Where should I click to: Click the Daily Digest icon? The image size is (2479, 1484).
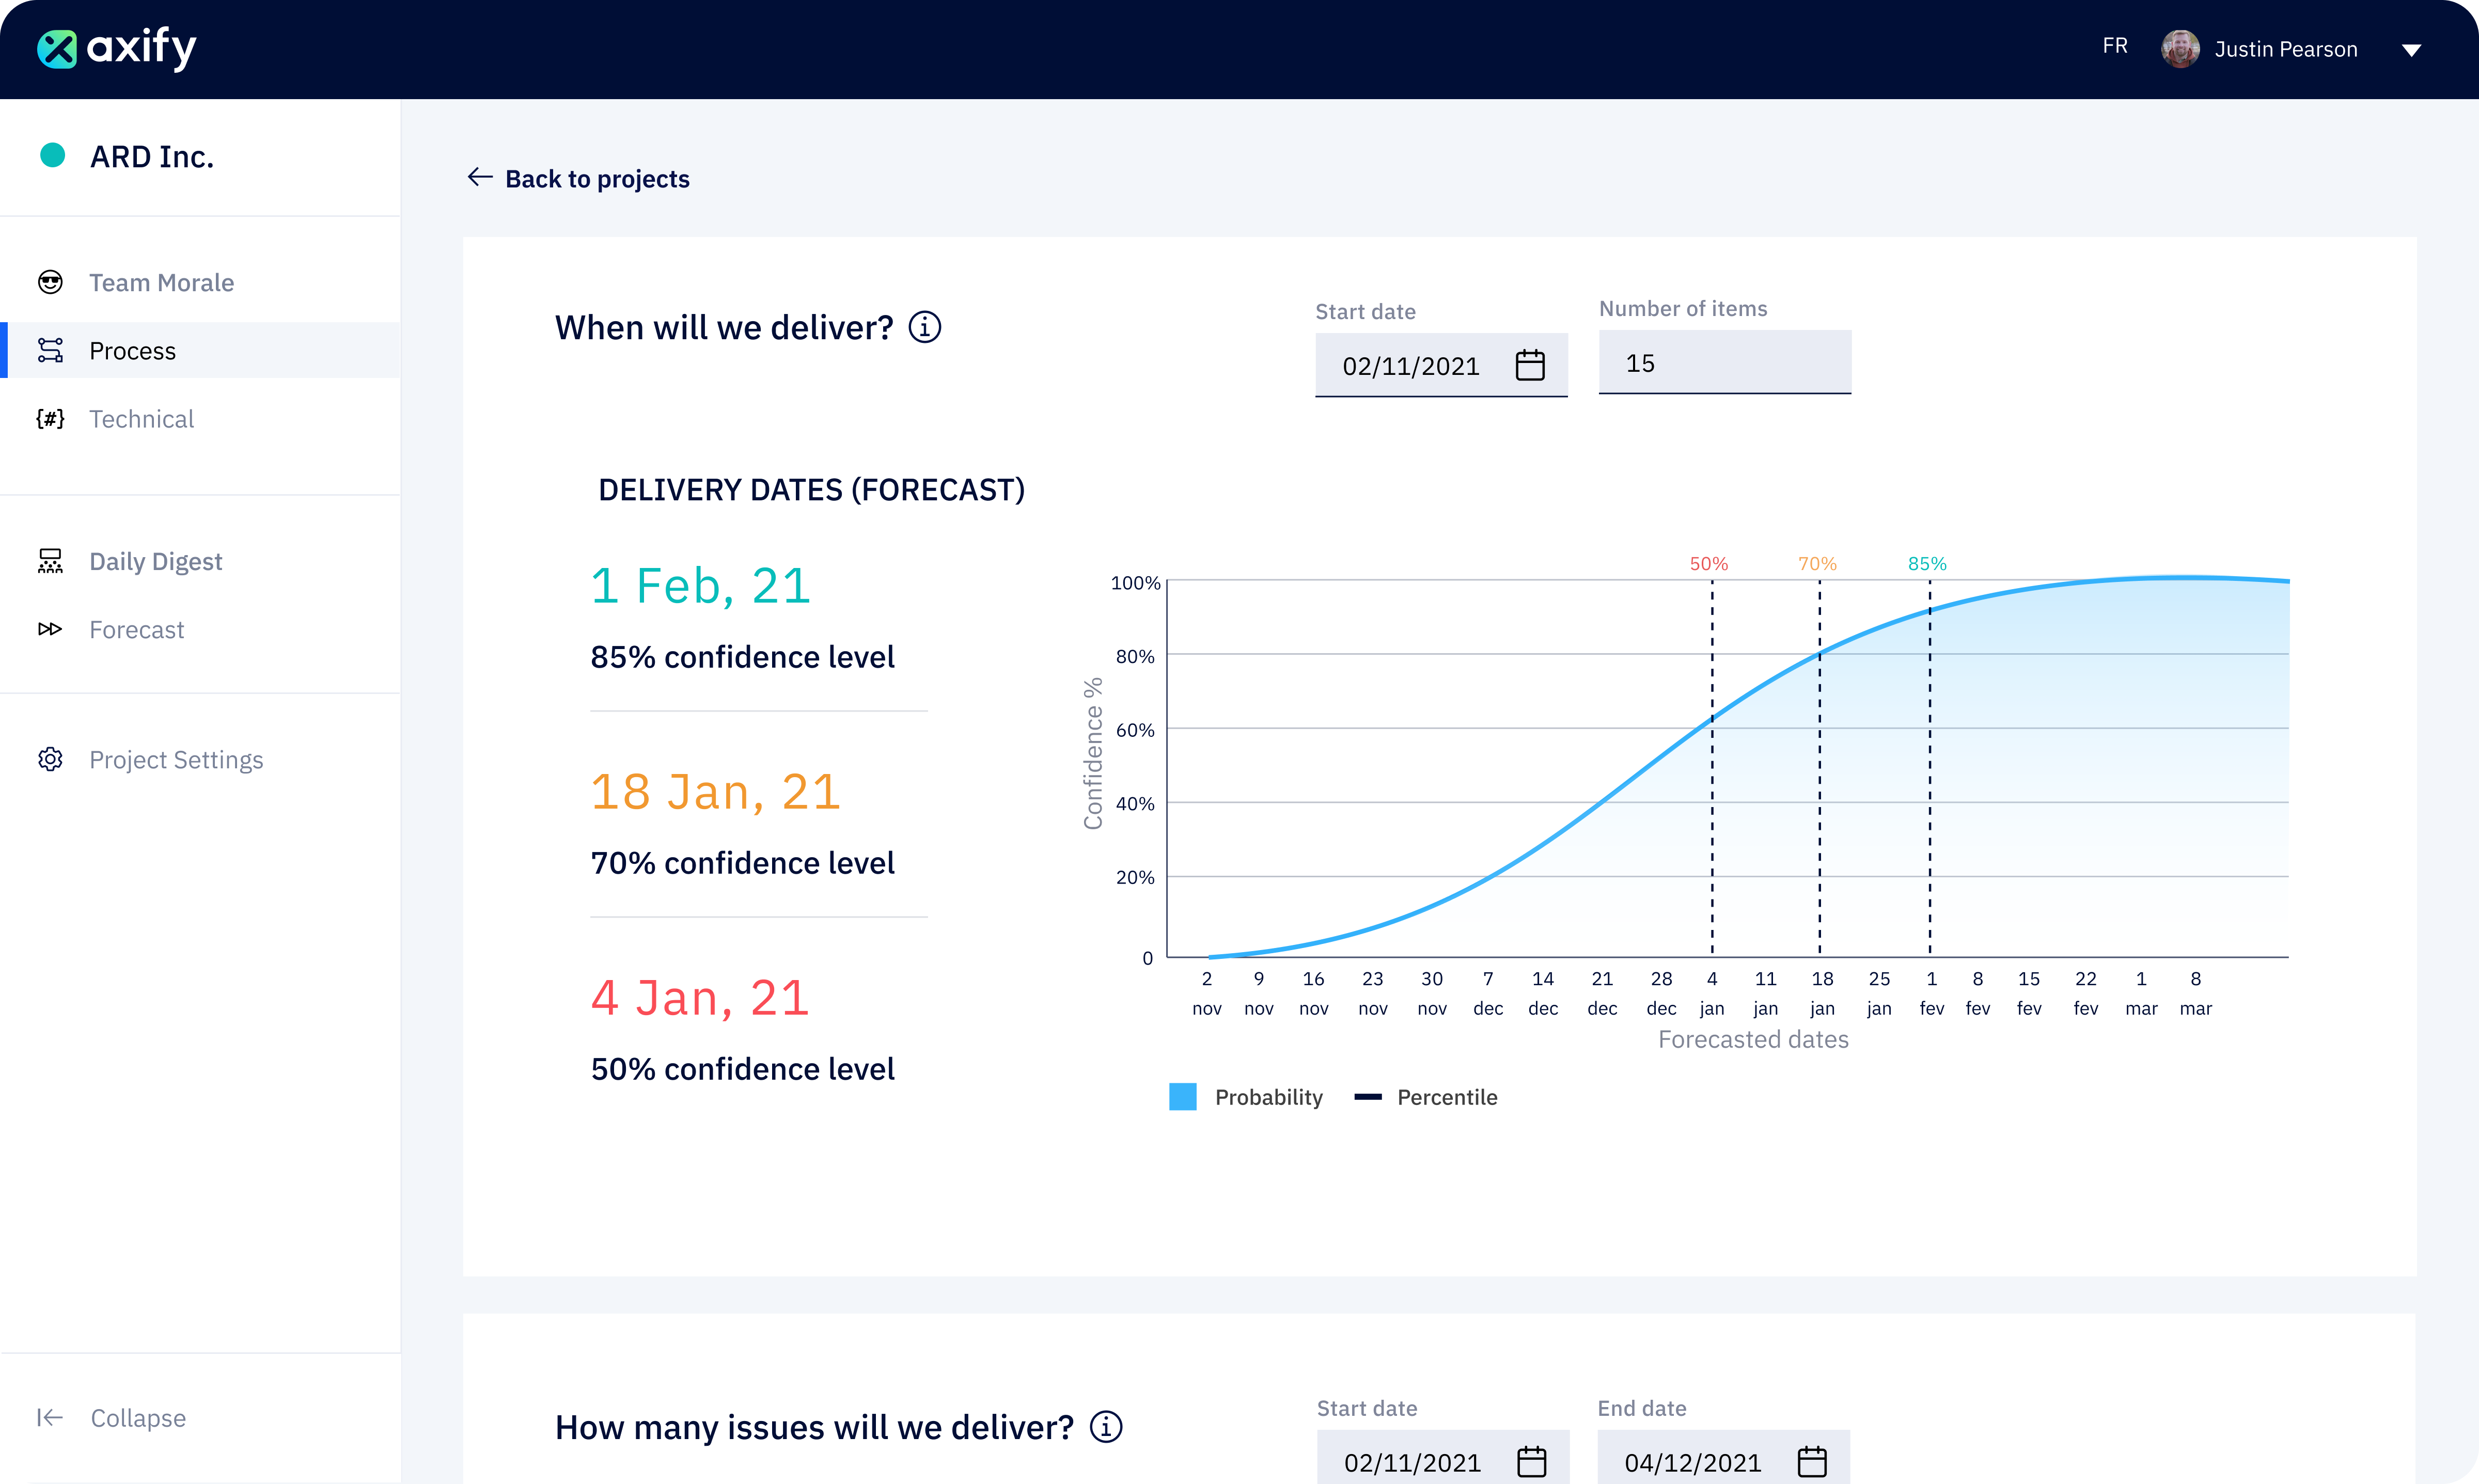pyautogui.click(x=50, y=560)
